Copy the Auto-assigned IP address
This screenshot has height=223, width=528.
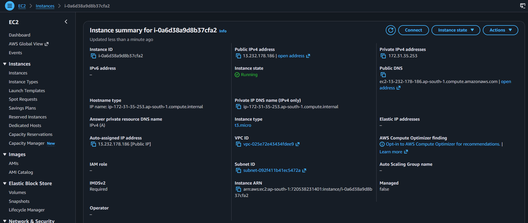[93, 144]
